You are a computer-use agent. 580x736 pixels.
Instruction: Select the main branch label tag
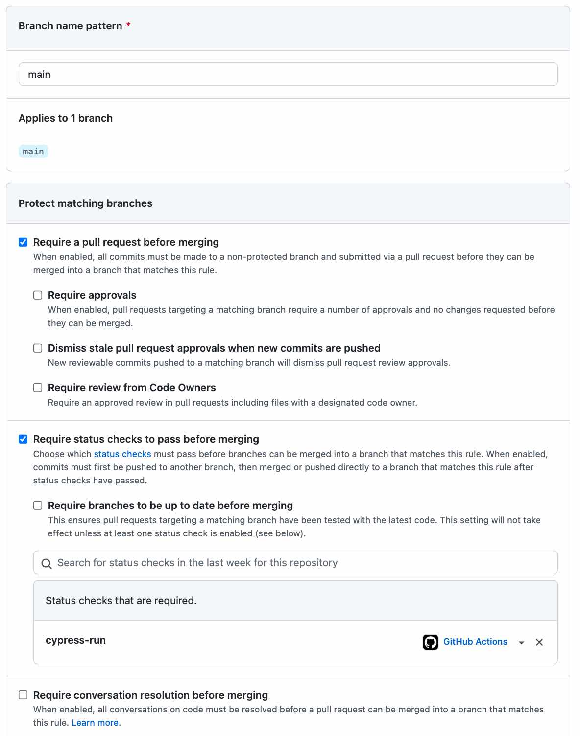coord(33,152)
